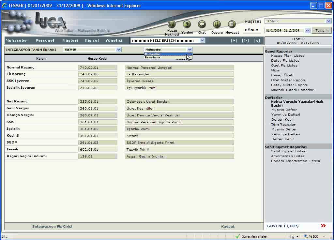Open the Mizan report link
This screenshot has width=334, height=240.
coord(276,70)
